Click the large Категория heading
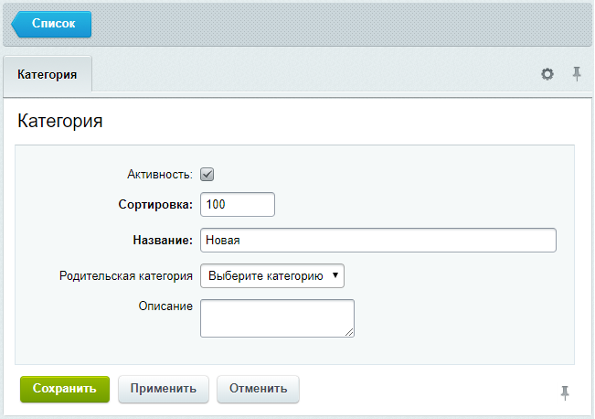Screen dimensions: 595x419 [60, 121]
